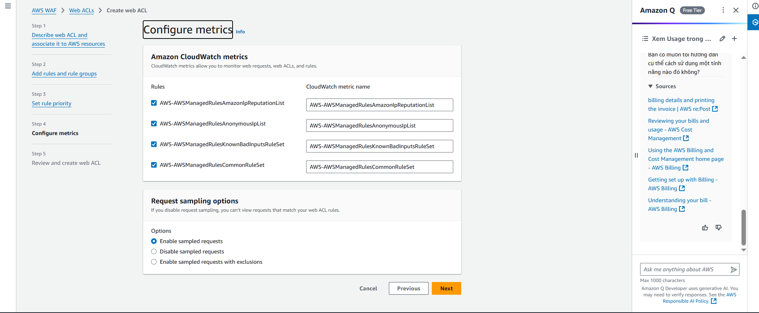Click 'Request sampling options' heading
The image size is (759, 313).
coord(195,201)
